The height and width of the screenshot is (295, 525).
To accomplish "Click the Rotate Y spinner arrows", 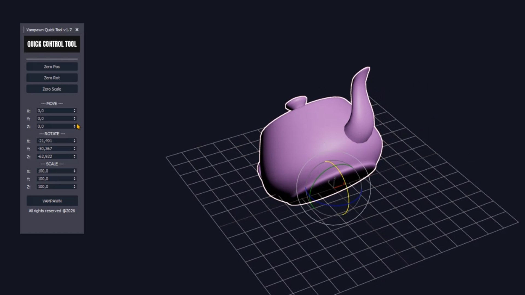I will 74,149.
